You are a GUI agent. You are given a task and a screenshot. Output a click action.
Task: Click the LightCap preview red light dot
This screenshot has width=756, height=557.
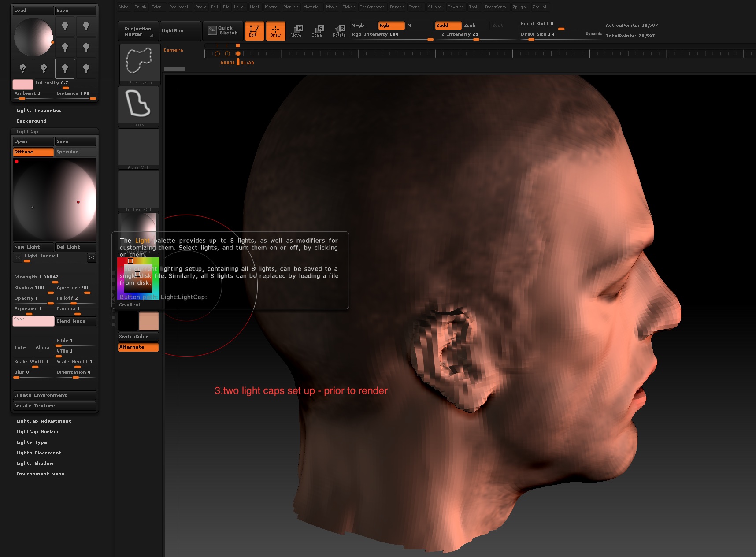(78, 202)
